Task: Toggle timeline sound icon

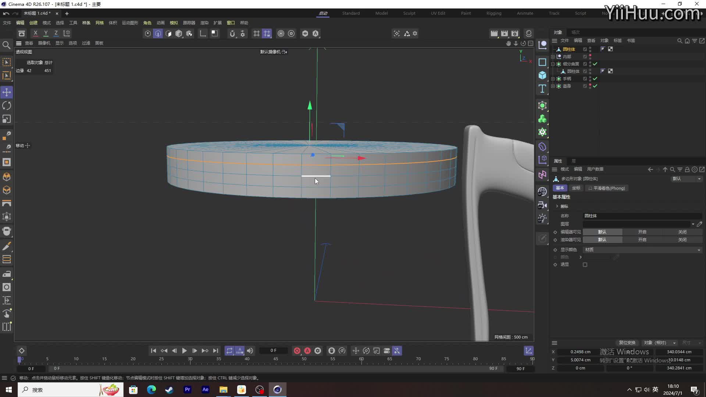Action: click(x=250, y=351)
